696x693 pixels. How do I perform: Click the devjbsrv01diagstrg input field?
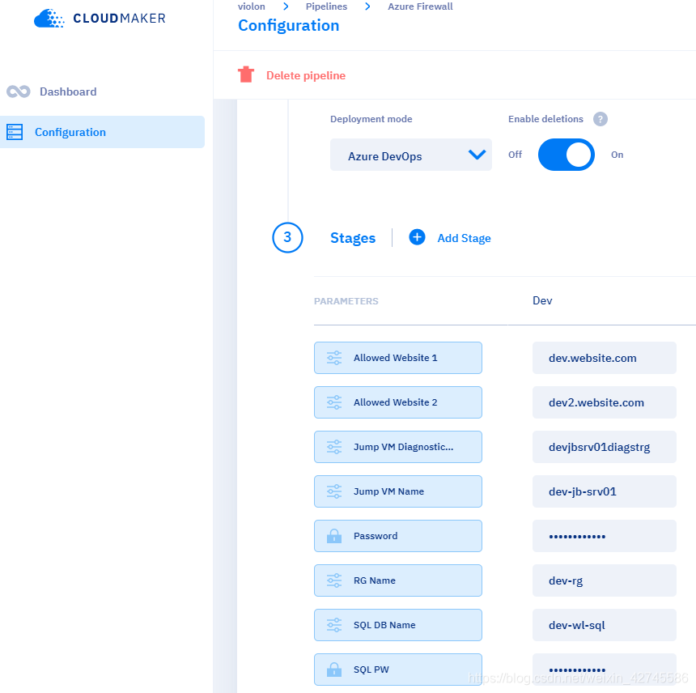pyautogui.click(x=604, y=447)
